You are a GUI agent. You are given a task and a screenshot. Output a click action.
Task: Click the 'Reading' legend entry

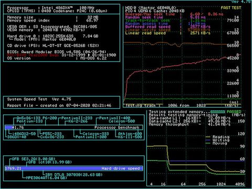[217, 137]
